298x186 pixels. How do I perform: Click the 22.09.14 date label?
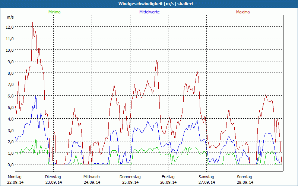point(15,182)
